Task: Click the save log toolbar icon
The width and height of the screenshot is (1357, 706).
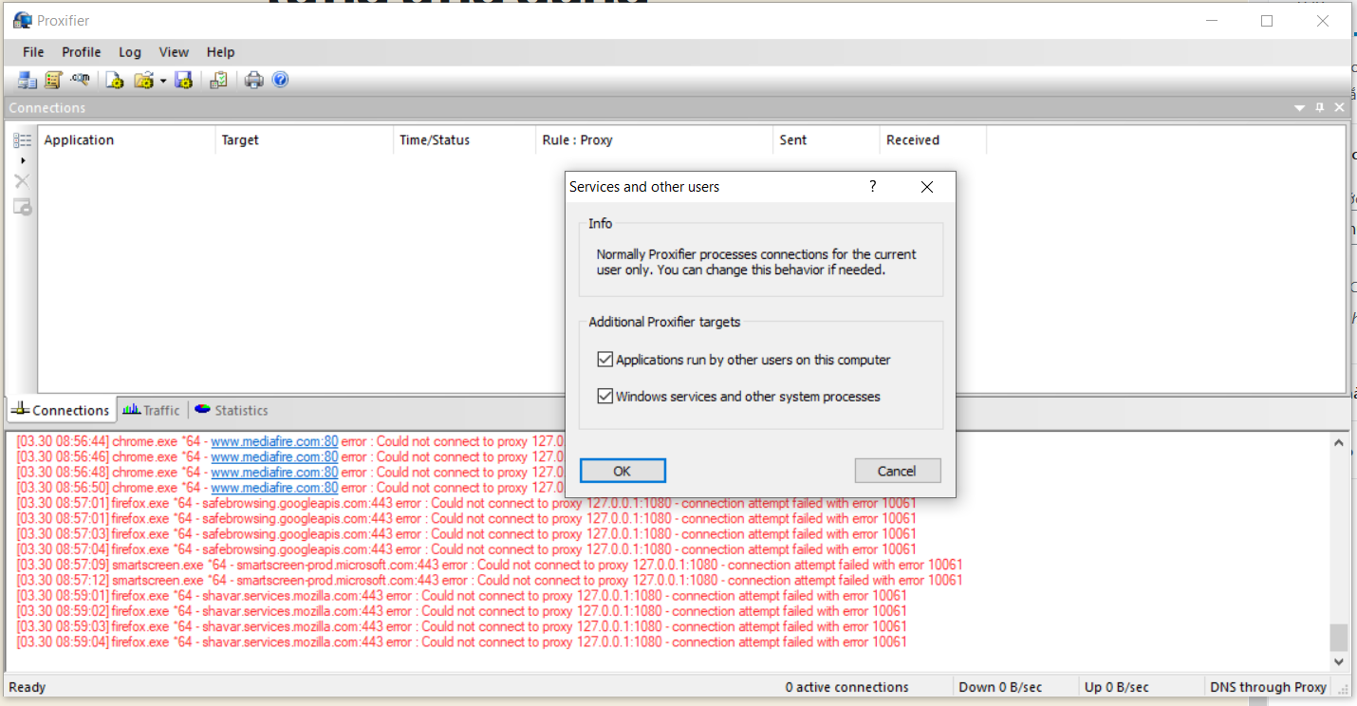Action: [183, 80]
